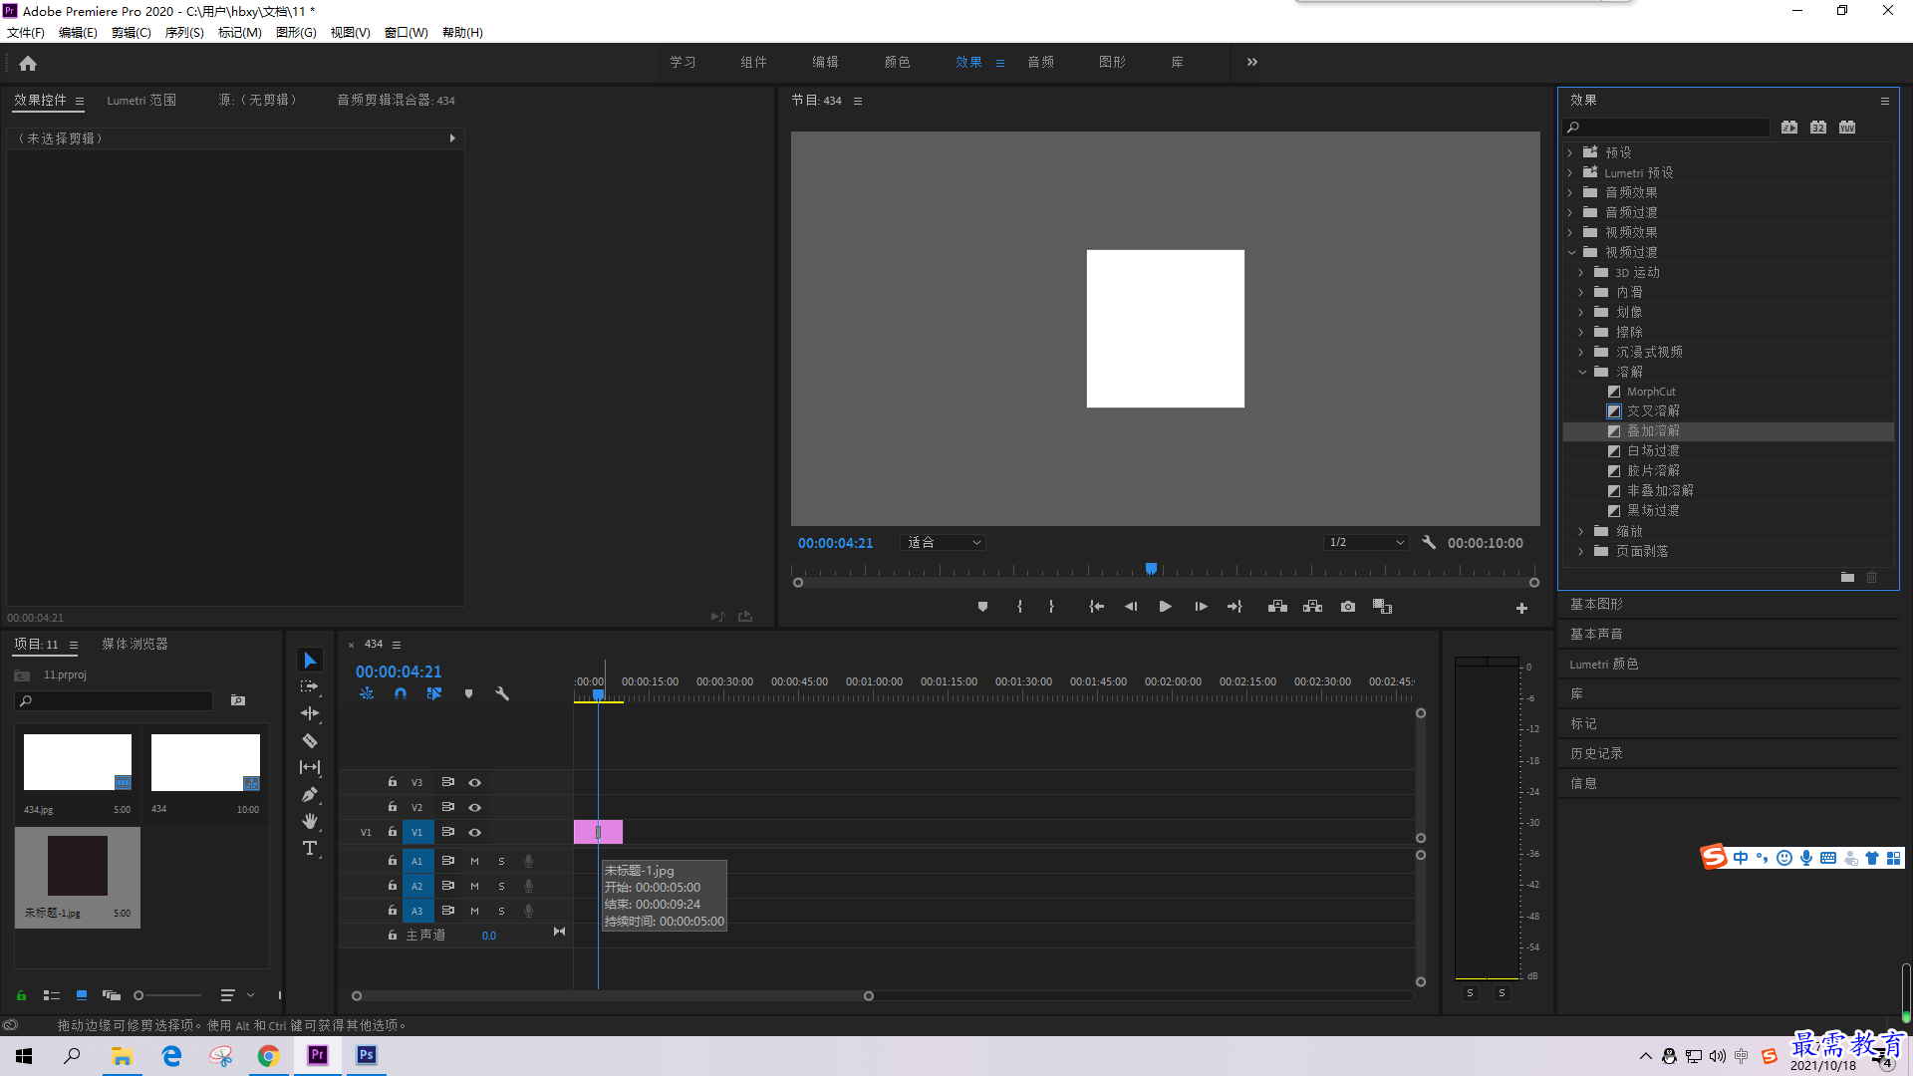This screenshot has height=1076, width=1913.
Task: Toggle V3 track lock
Action: [x=393, y=782]
